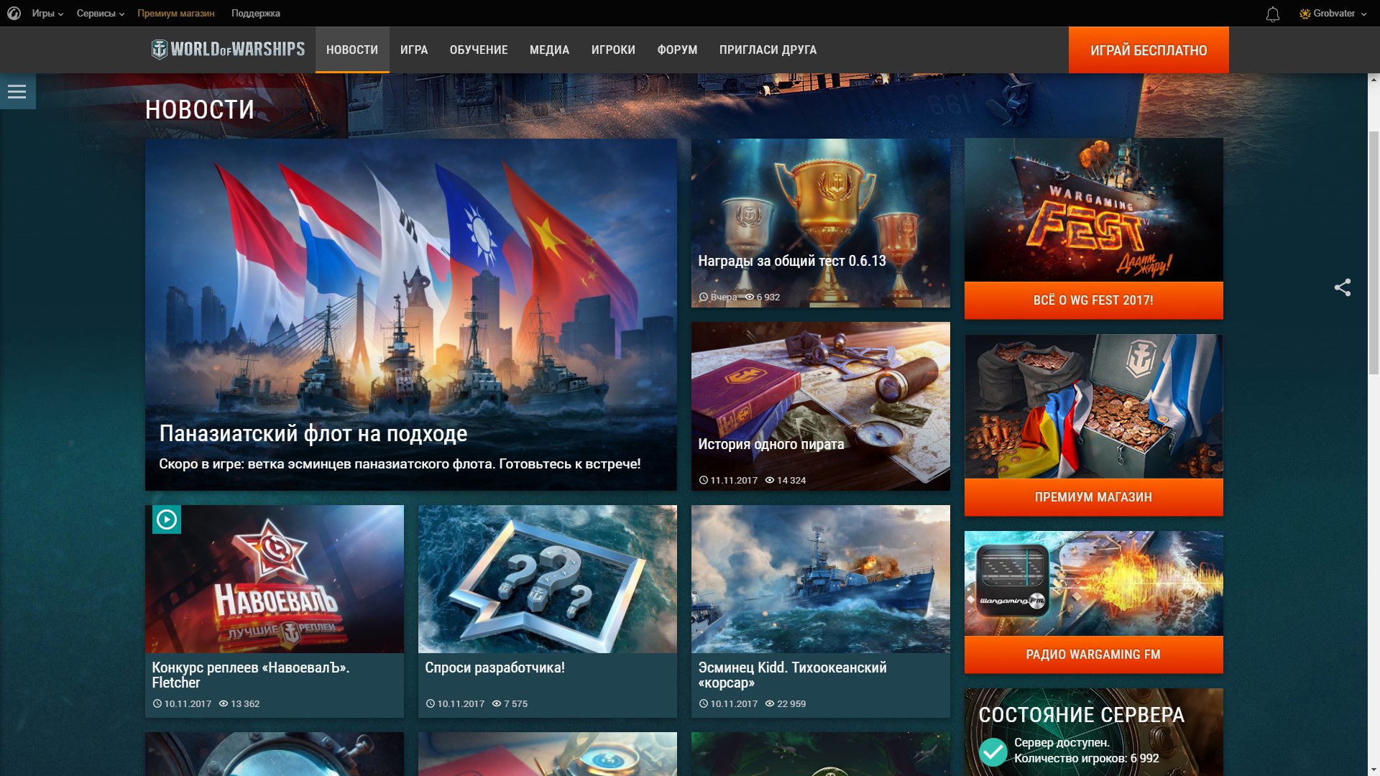Click the share icon on the right

coord(1343,287)
